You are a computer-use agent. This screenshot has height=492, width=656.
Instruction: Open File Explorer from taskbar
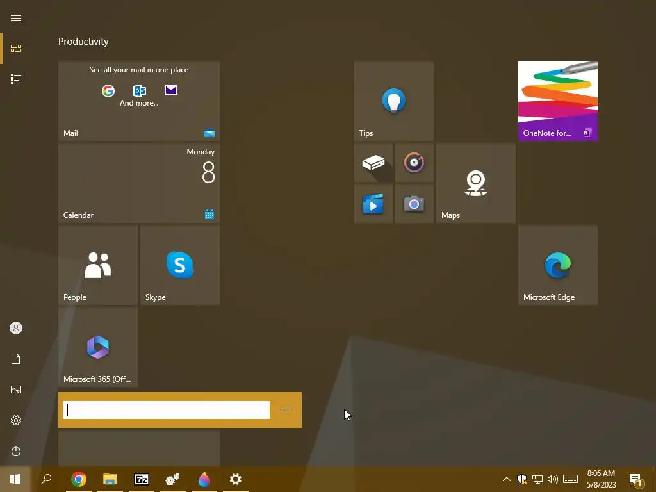coord(110,479)
